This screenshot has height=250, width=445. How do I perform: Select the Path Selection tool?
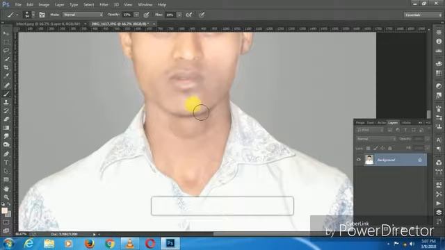pyautogui.click(x=6, y=171)
